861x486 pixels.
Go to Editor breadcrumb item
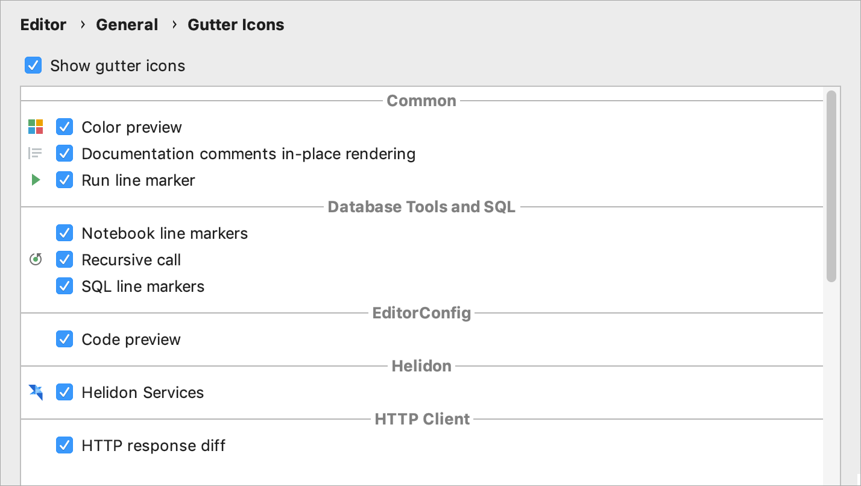(43, 25)
